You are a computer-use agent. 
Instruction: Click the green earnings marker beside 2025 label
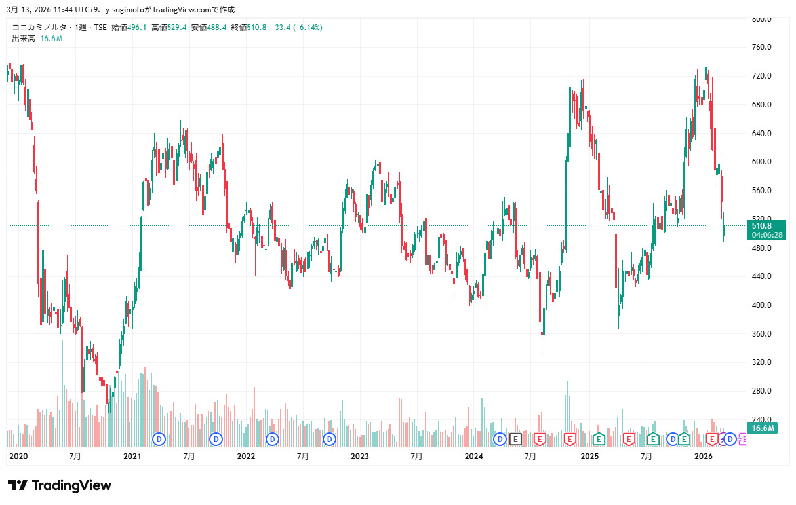pyautogui.click(x=598, y=439)
